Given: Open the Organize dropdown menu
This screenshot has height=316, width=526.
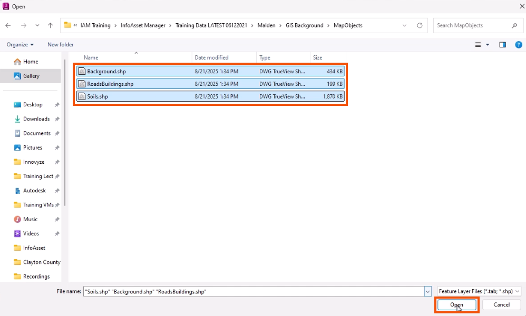Looking at the screenshot, I should [x=20, y=44].
